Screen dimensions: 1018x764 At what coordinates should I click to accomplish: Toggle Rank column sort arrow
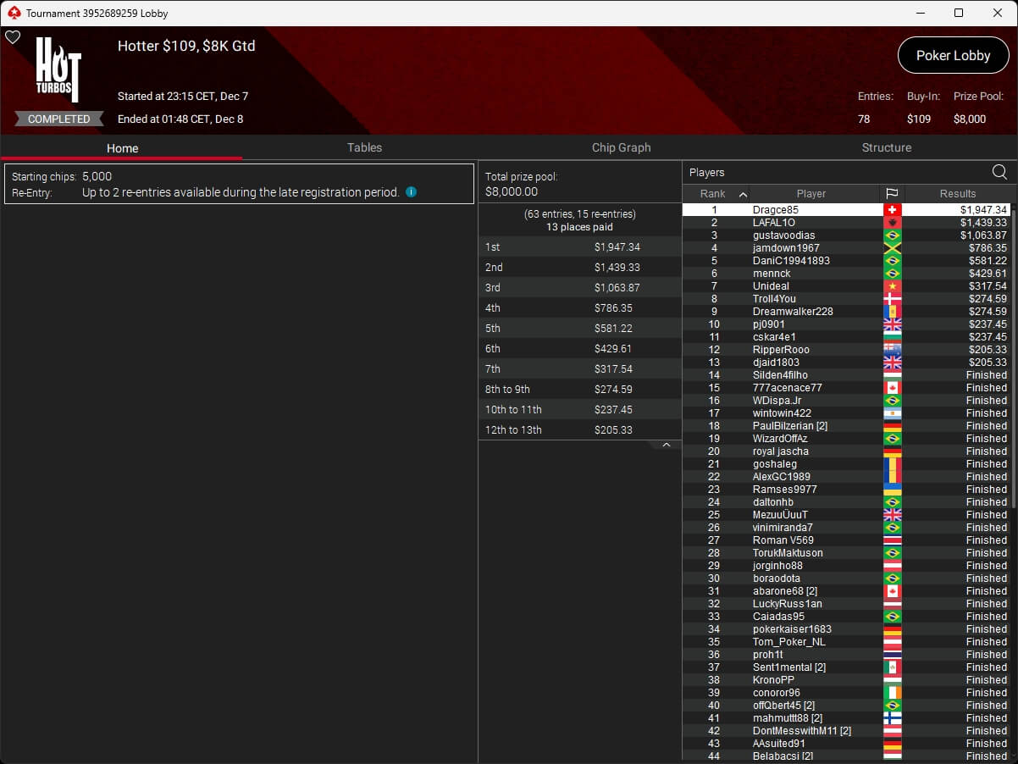(743, 194)
